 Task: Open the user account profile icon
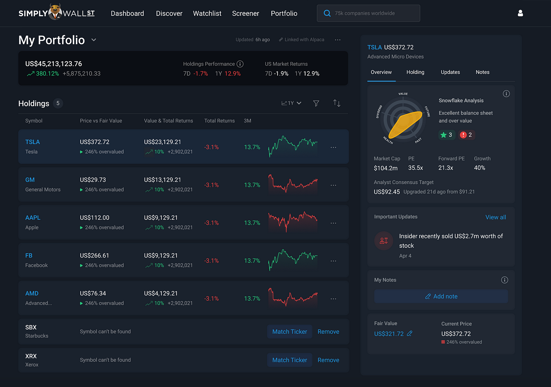[520, 13]
